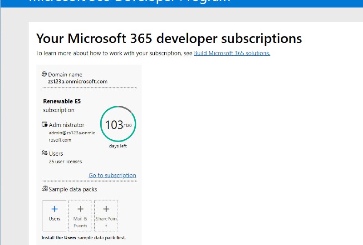Open the Build Microsoft 365 solutions link
This screenshot has height=245, width=363.
pyautogui.click(x=232, y=53)
